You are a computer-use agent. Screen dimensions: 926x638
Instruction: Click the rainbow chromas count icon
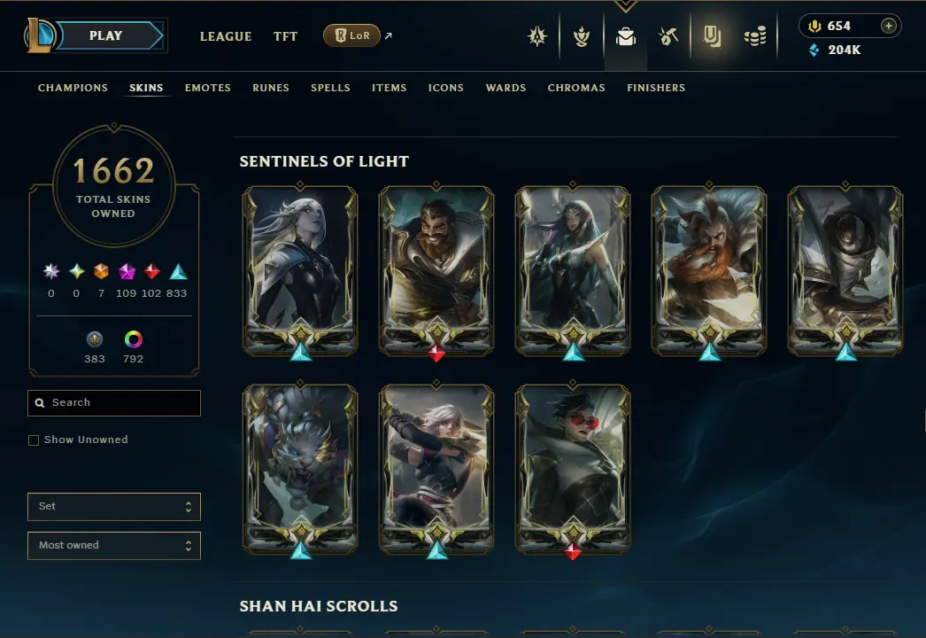coord(134,339)
